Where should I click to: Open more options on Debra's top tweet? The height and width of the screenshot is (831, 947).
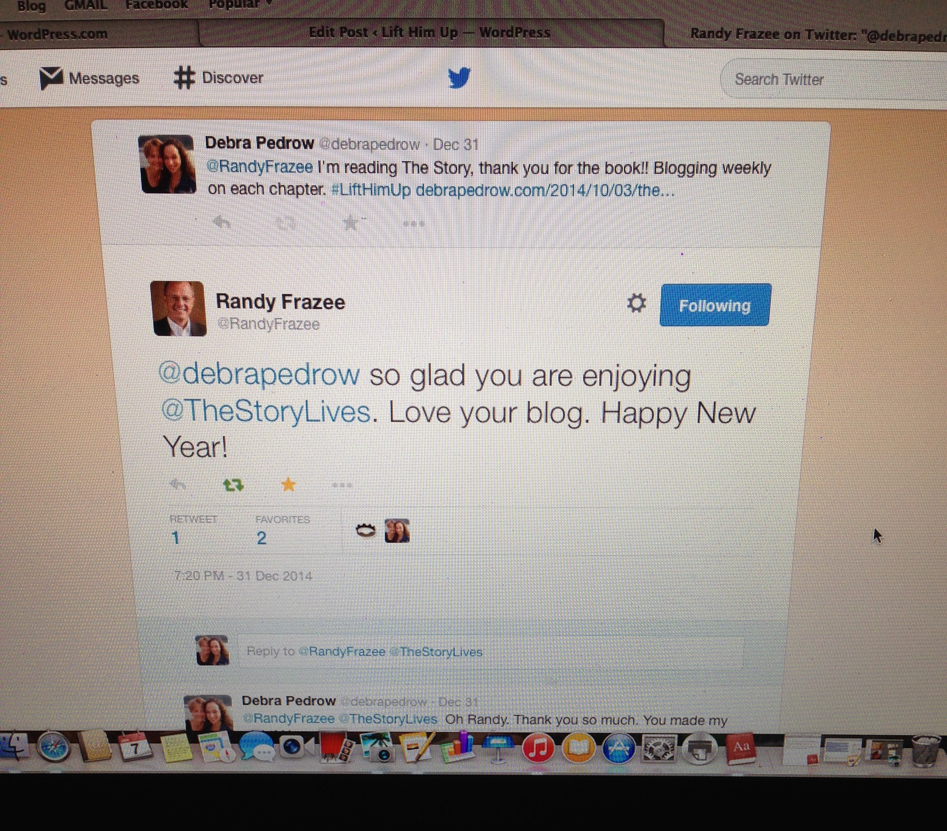pos(414,224)
